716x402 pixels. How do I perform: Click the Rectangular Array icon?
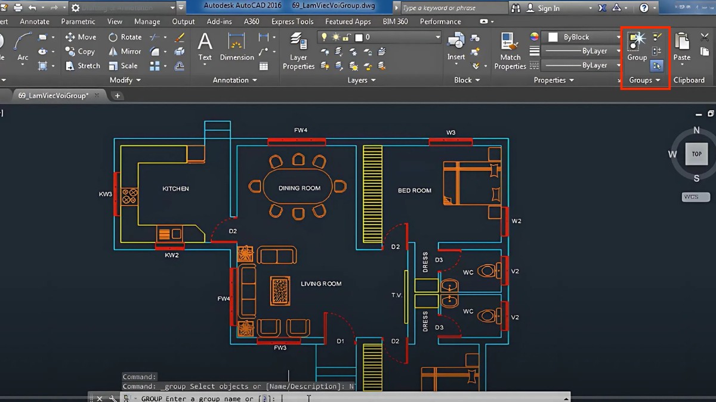[x=155, y=66]
